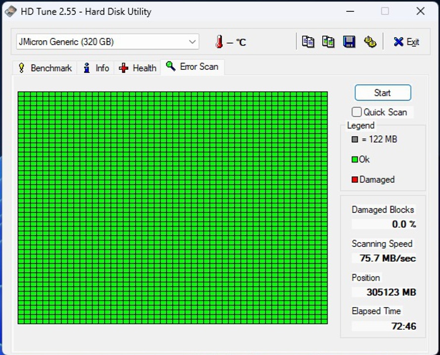
Task: Expand the JMicron Generic drive dropdown
Action: (193, 42)
